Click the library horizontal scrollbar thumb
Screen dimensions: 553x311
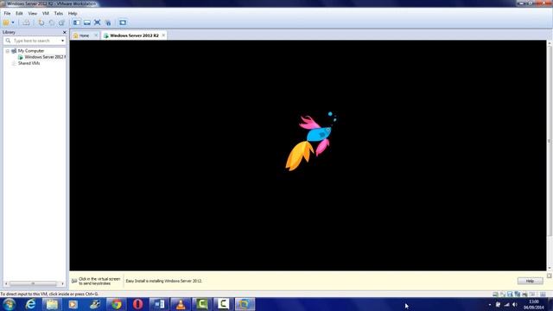[x=33, y=283]
